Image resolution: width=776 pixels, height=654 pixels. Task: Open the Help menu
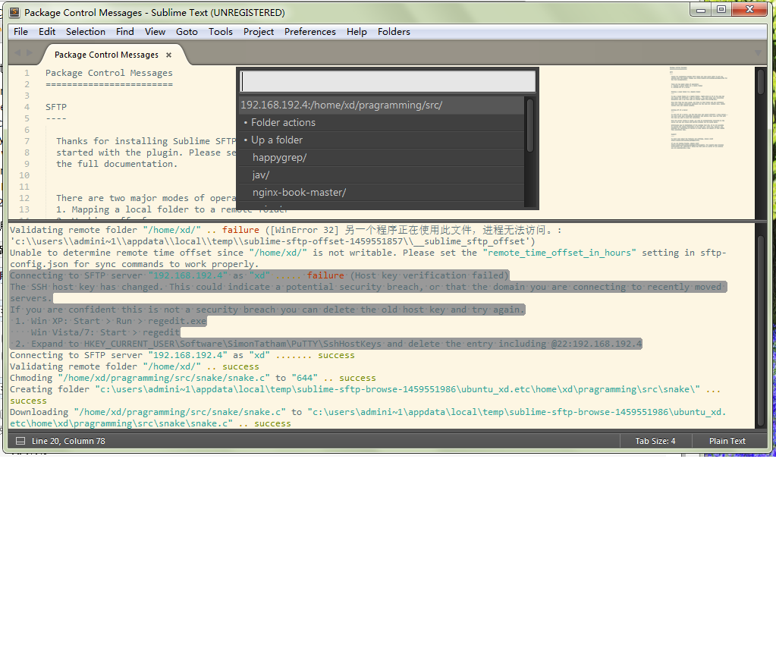pyautogui.click(x=357, y=32)
